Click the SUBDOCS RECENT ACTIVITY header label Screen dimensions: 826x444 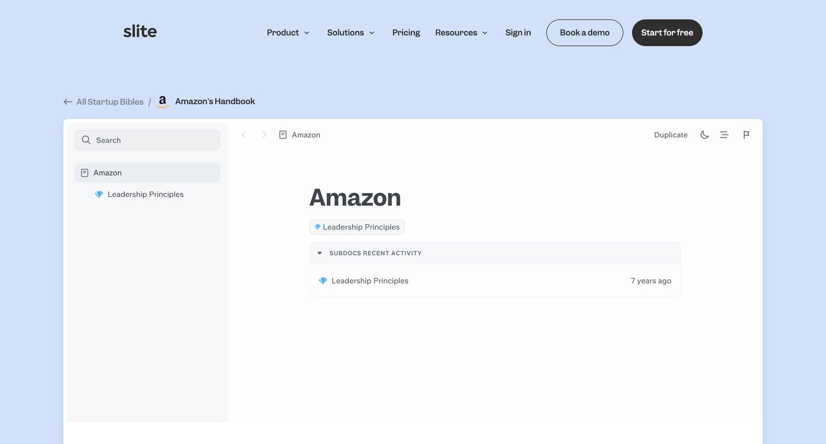[375, 253]
